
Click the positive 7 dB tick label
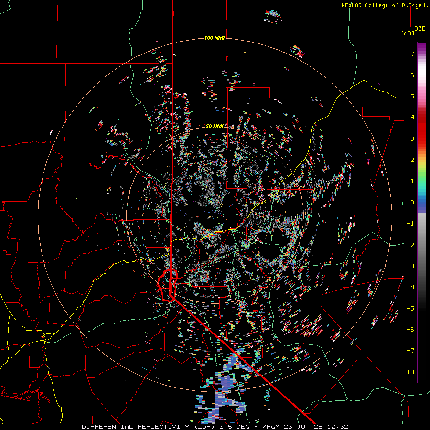click(x=412, y=54)
